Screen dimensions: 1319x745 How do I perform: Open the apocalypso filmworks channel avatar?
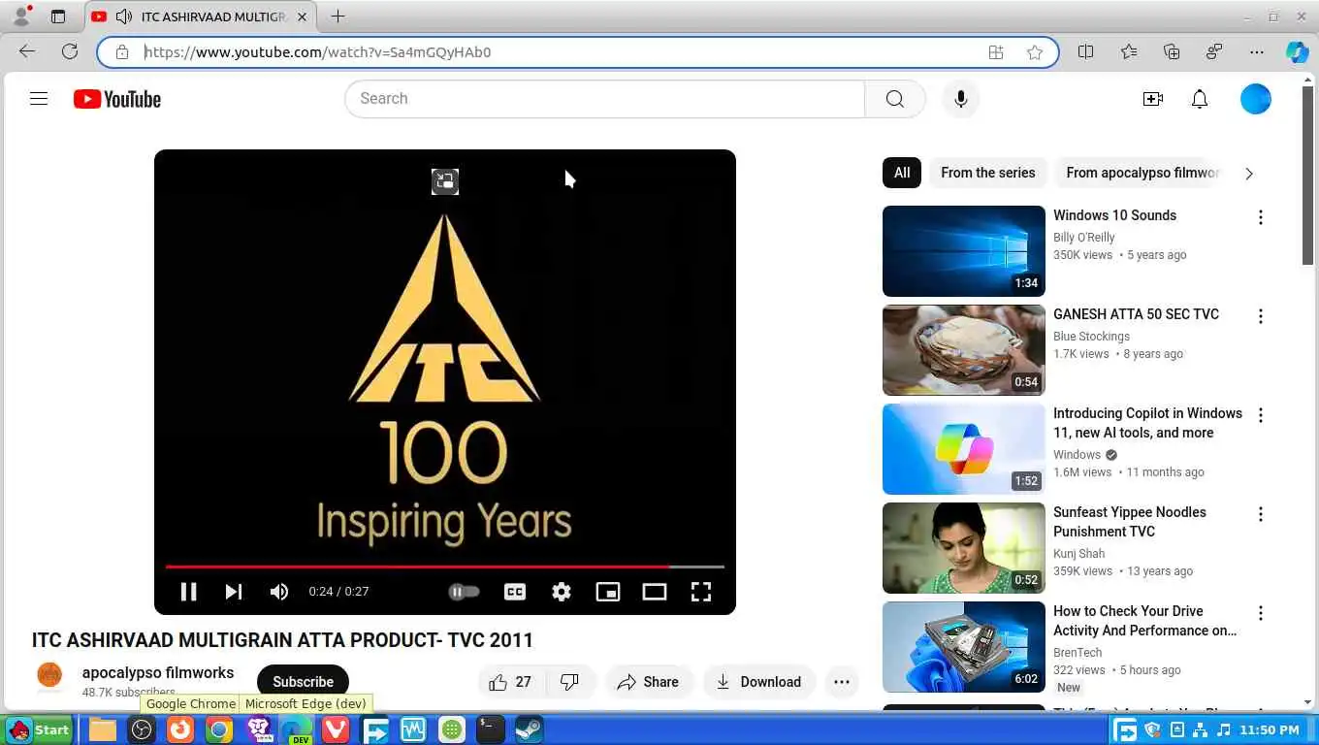(49, 675)
